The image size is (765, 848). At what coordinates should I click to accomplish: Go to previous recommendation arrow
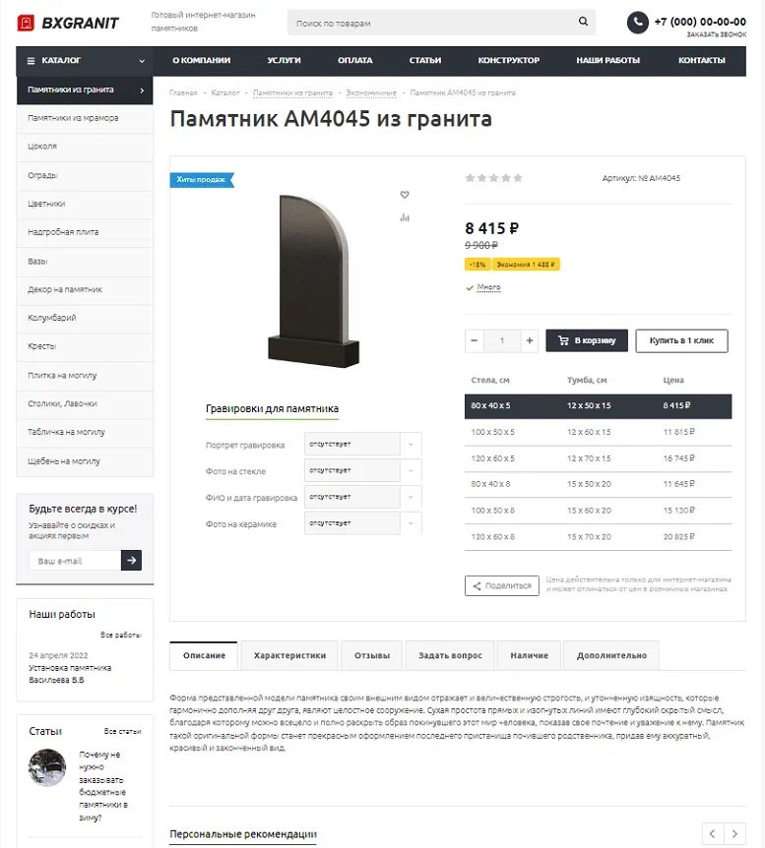[713, 833]
